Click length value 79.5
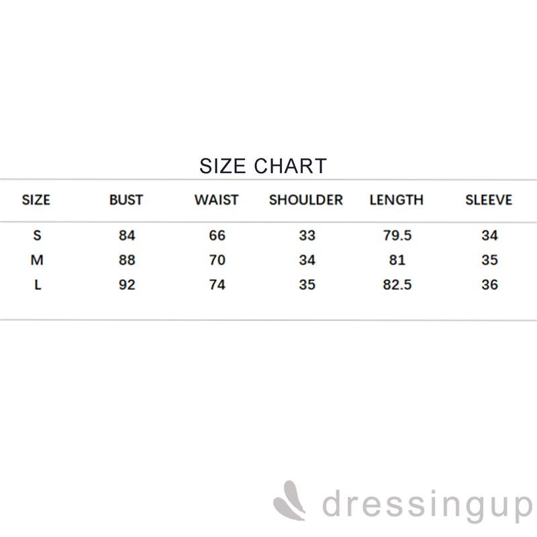Viewport: 537px width, 537px height. coord(397,236)
